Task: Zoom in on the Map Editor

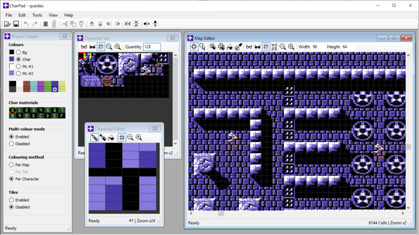Action: coord(291,47)
